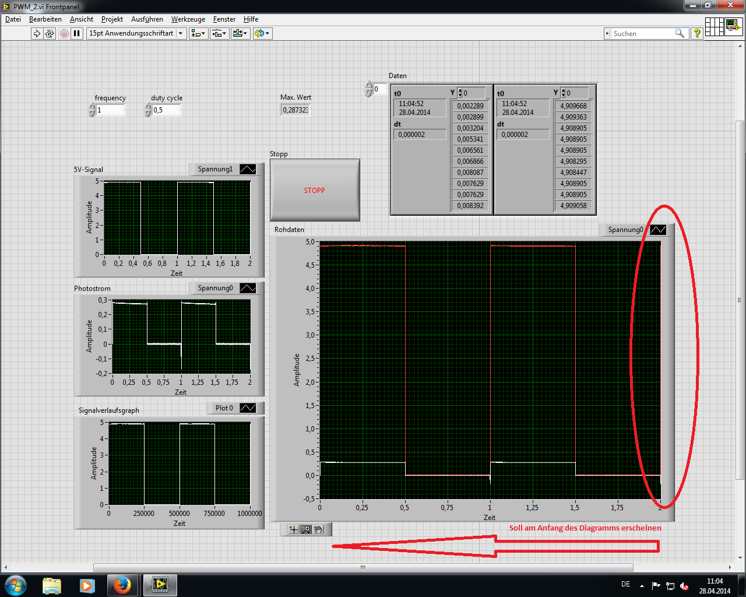Click the Run arrow in toolbar
Screen dimensions: 746x597
point(37,33)
